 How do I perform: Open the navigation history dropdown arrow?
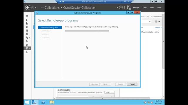36,8
